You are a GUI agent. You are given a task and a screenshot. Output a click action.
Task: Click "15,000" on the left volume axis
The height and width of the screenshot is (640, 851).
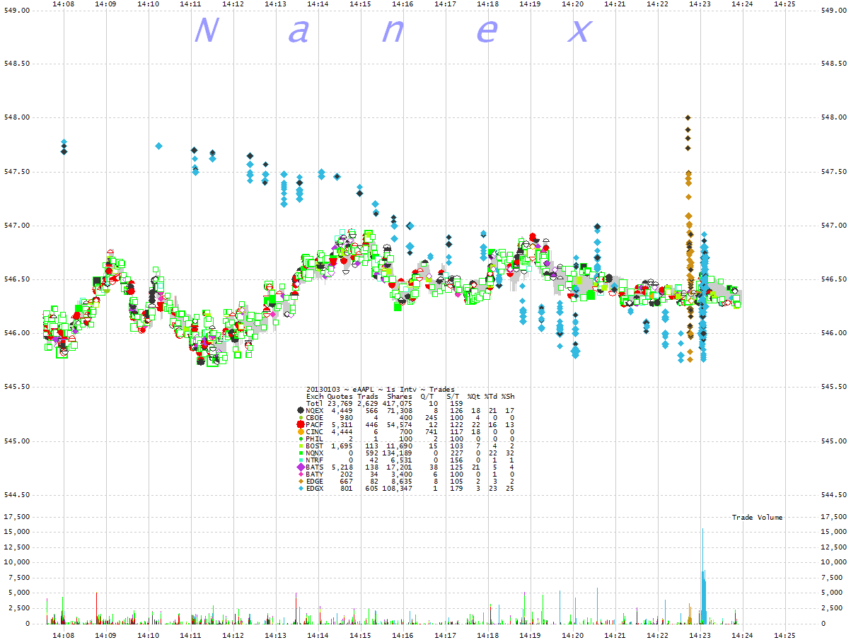(x=17, y=532)
